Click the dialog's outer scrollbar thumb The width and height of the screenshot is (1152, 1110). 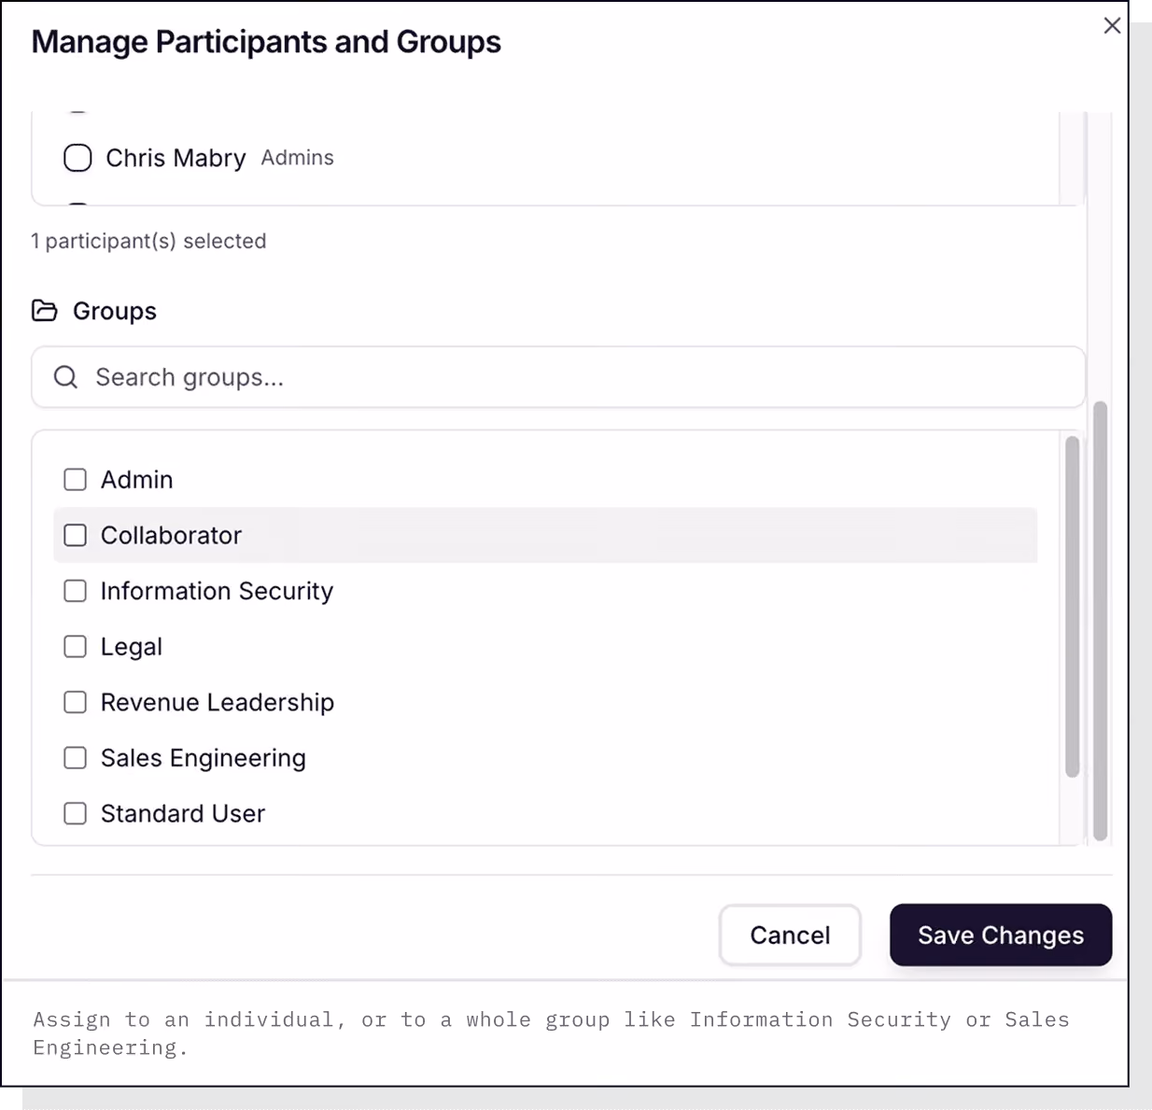click(x=1100, y=621)
